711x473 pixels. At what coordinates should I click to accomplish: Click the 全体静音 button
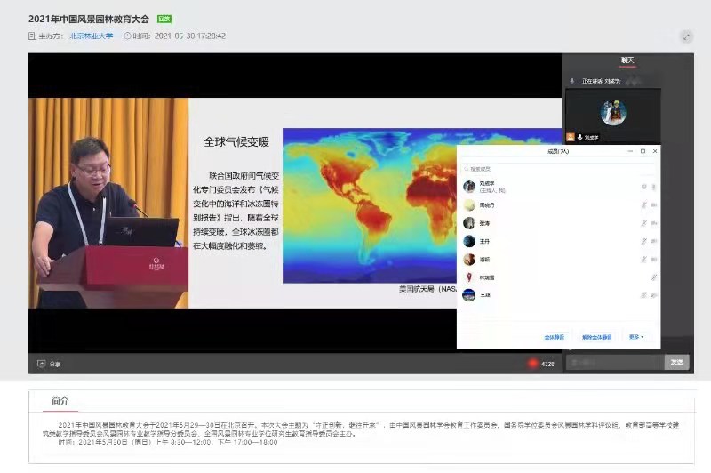coord(554,337)
